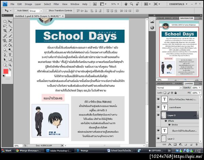Delete layer using the trash icon
The height and width of the screenshot is (160, 204).
point(197,144)
